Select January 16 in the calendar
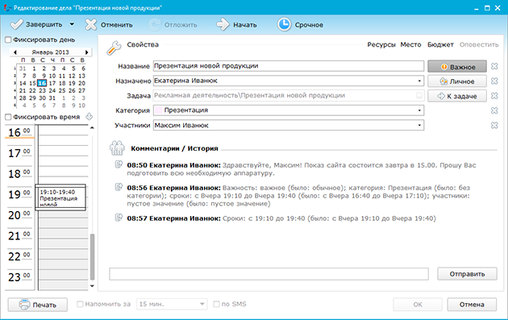The image size is (508, 320). coord(42,83)
